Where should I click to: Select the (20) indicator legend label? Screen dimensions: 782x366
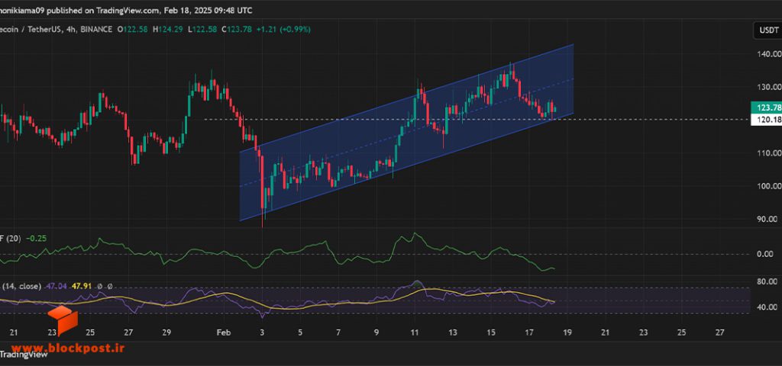click(11, 239)
